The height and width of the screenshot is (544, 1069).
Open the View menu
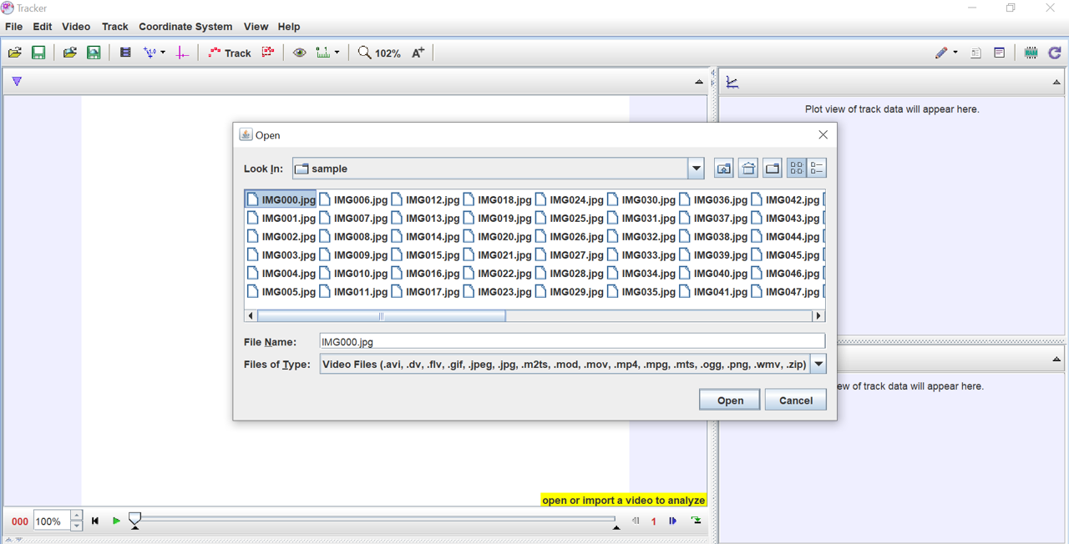click(x=256, y=27)
